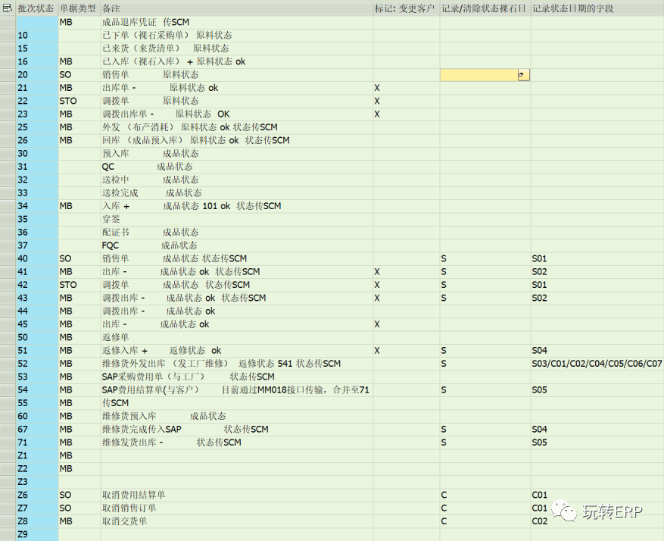Click remark 配证书 成品状态
Screen dimensions: 664x541
tap(151, 232)
